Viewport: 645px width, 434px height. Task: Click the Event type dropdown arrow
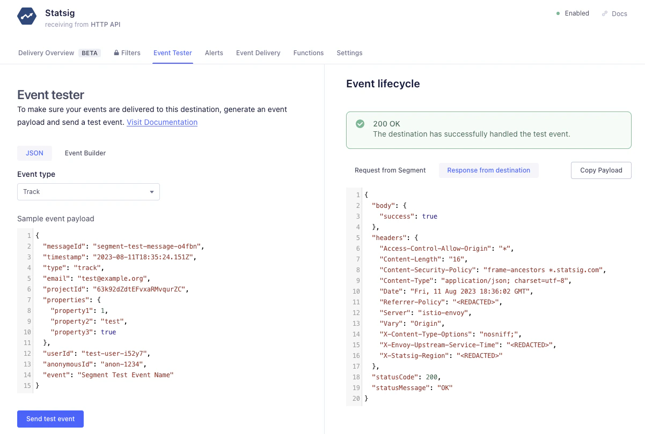point(152,192)
